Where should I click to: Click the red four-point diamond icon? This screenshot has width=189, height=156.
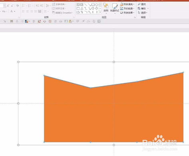point(45,21)
